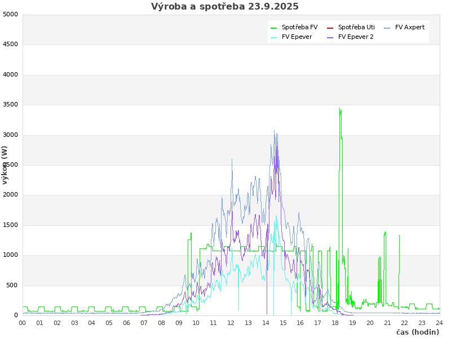The image size is (451, 338).
Task: Click the tallest green peak after 18 hours
Action: click(x=339, y=109)
